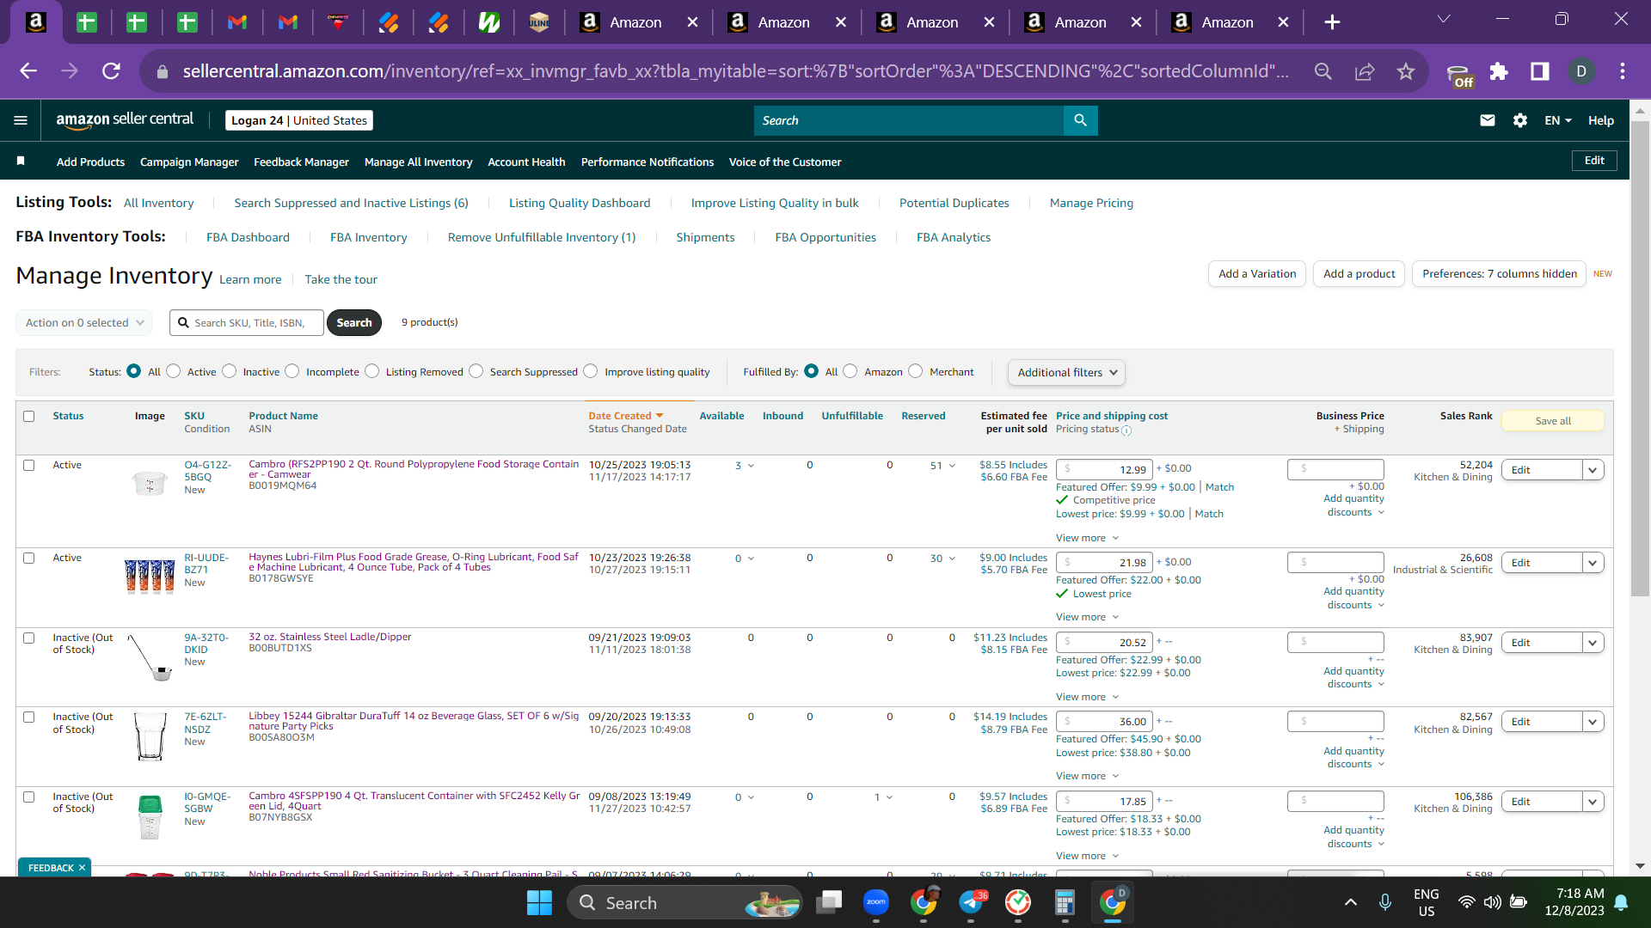Open the Chrome profile avatar D
The height and width of the screenshot is (928, 1651).
(x=1581, y=71)
